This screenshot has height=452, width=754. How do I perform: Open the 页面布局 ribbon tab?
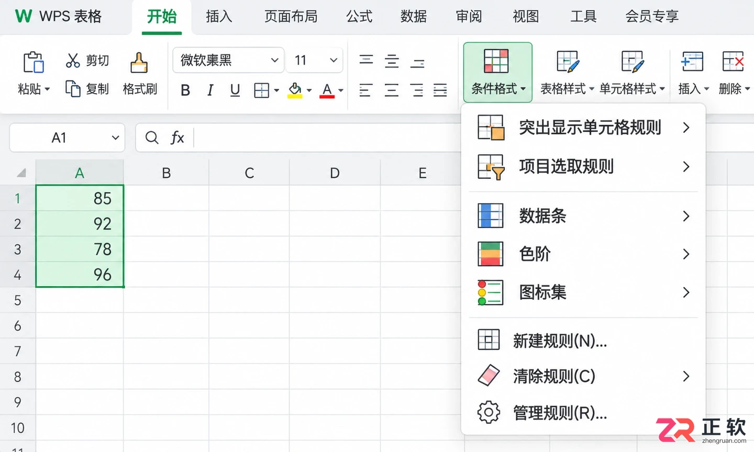point(291,17)
